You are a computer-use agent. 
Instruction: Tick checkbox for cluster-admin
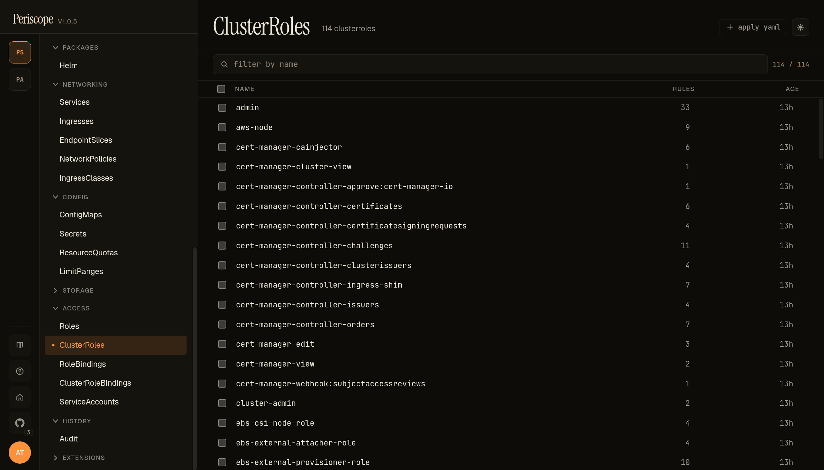pos(222,403)
